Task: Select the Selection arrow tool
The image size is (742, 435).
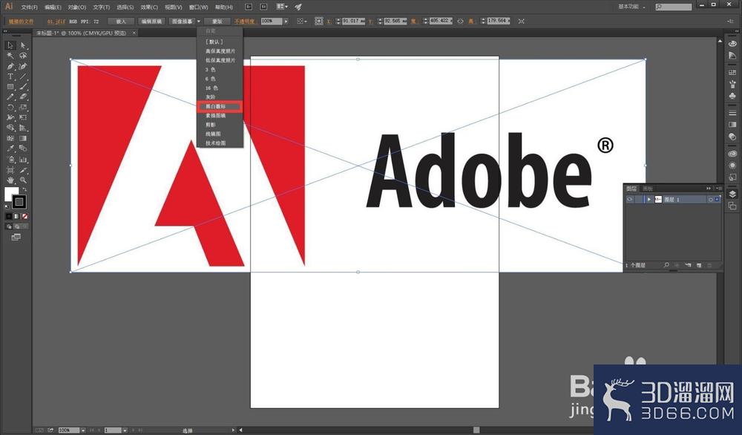Action: coord(10,45)
